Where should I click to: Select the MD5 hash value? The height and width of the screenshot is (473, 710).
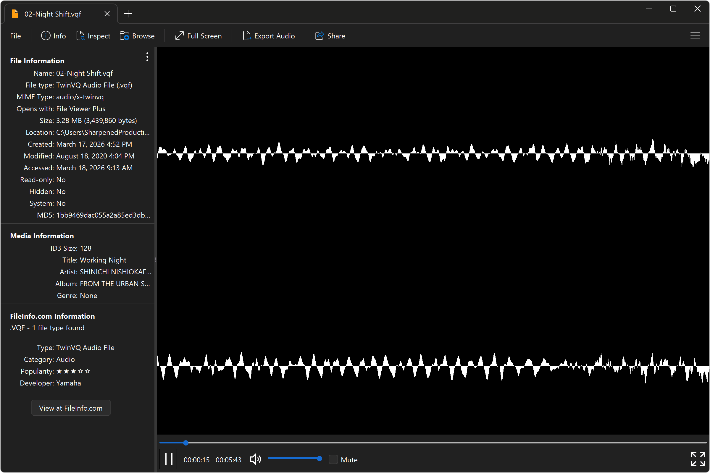tap(103, 215)
